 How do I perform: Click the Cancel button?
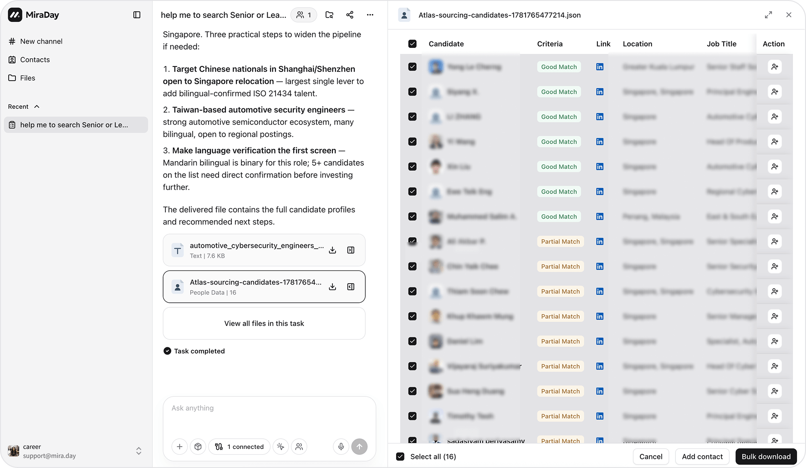coord(651,457)
